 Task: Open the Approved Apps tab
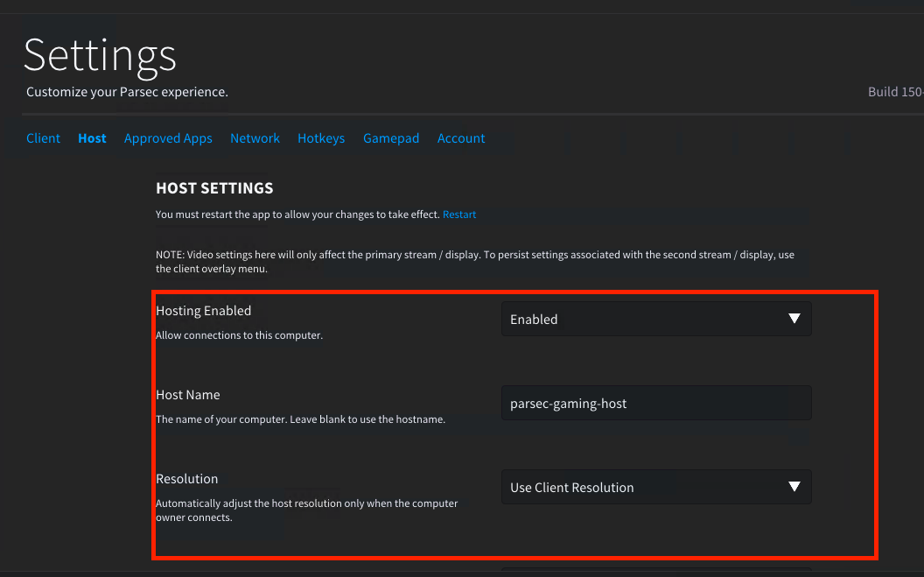pyautogui.click(x=168, y=138)
